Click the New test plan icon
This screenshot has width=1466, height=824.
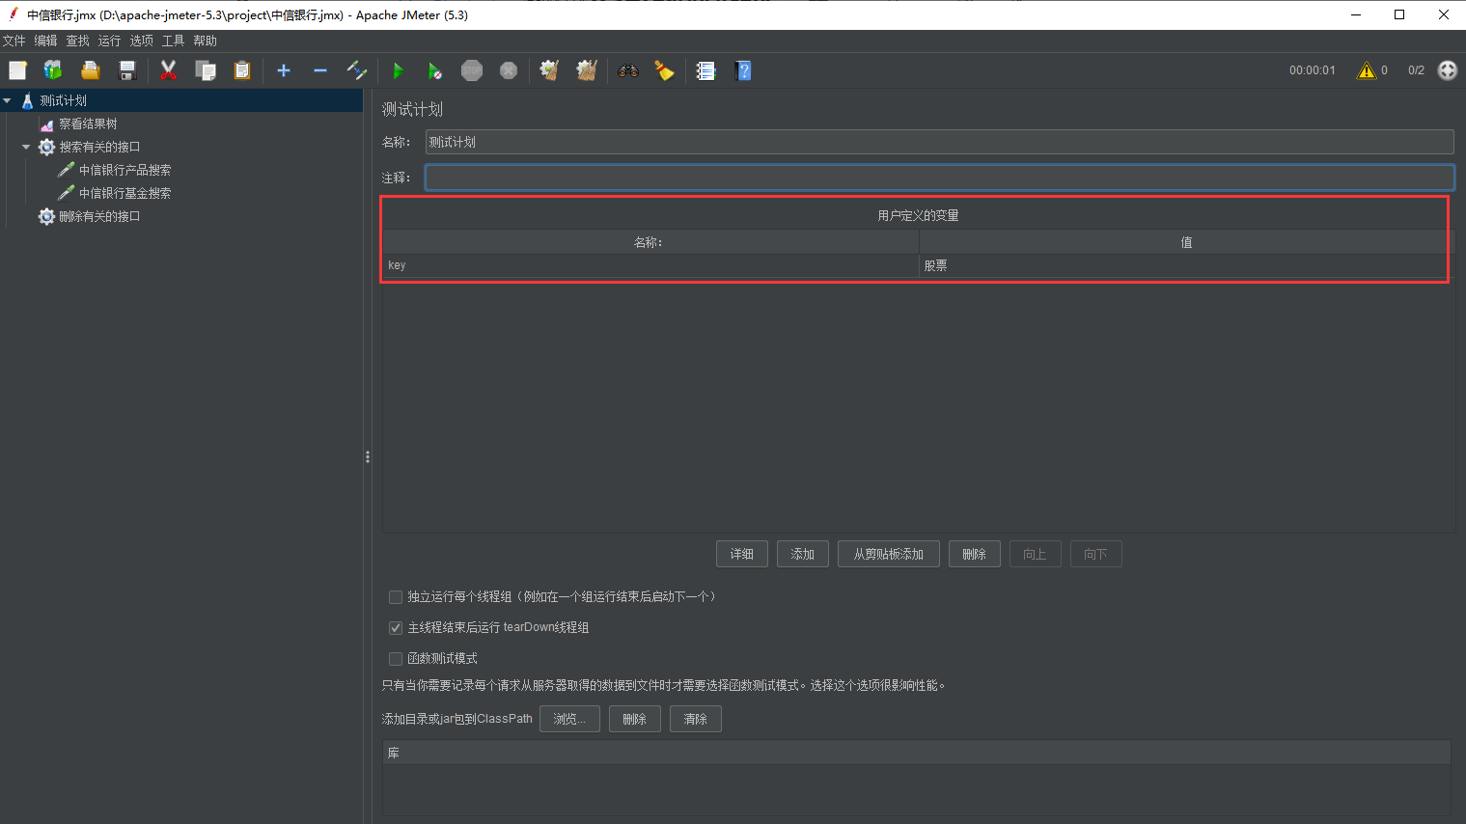(x=17, y=70)
